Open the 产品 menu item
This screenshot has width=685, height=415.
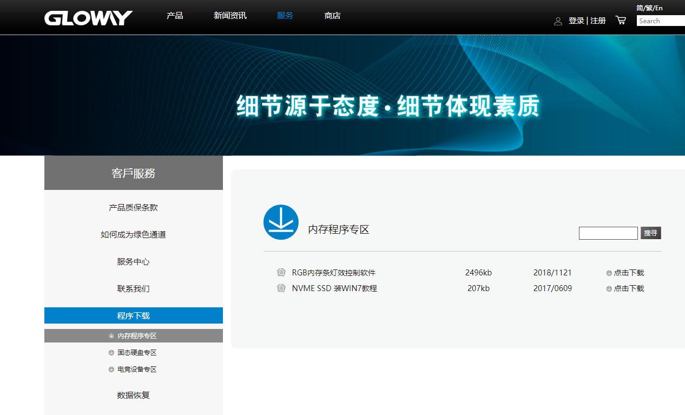click(174, 16)
